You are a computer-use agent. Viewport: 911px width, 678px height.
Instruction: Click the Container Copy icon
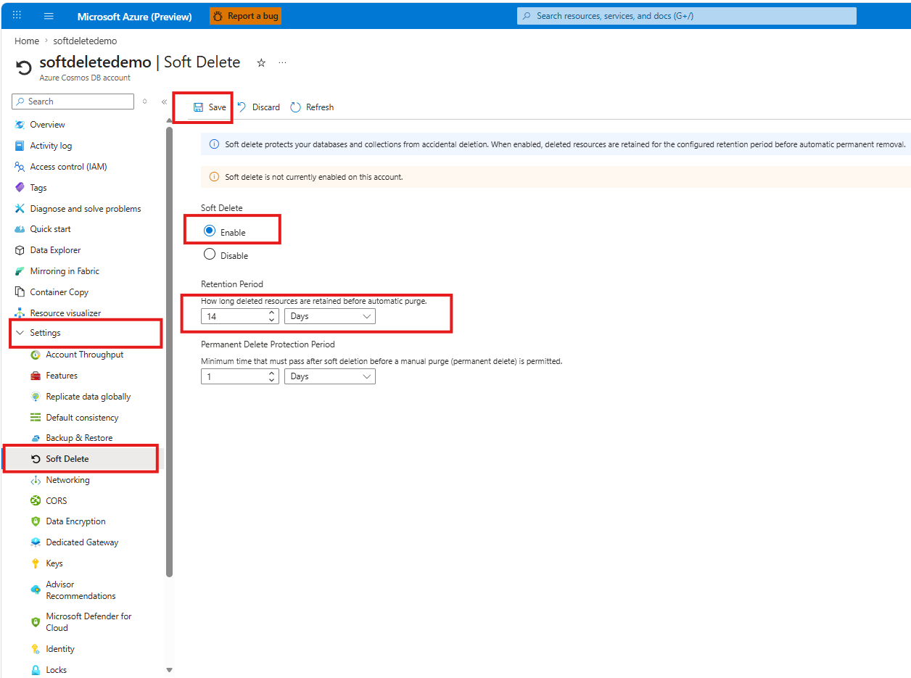point(20,292)
